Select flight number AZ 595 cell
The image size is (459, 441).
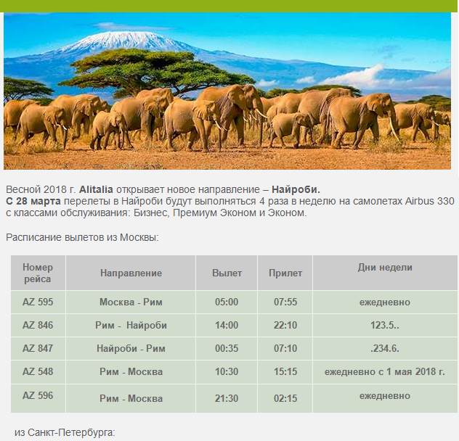(38, 302)
